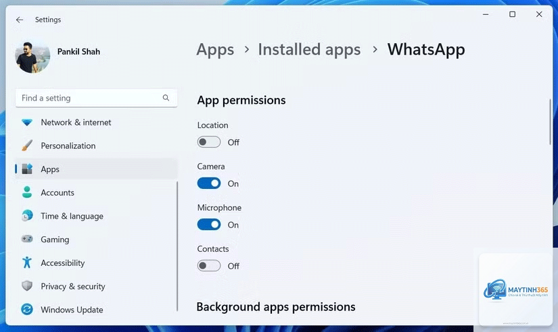Click the Accounts person icon

coord(26,192)
